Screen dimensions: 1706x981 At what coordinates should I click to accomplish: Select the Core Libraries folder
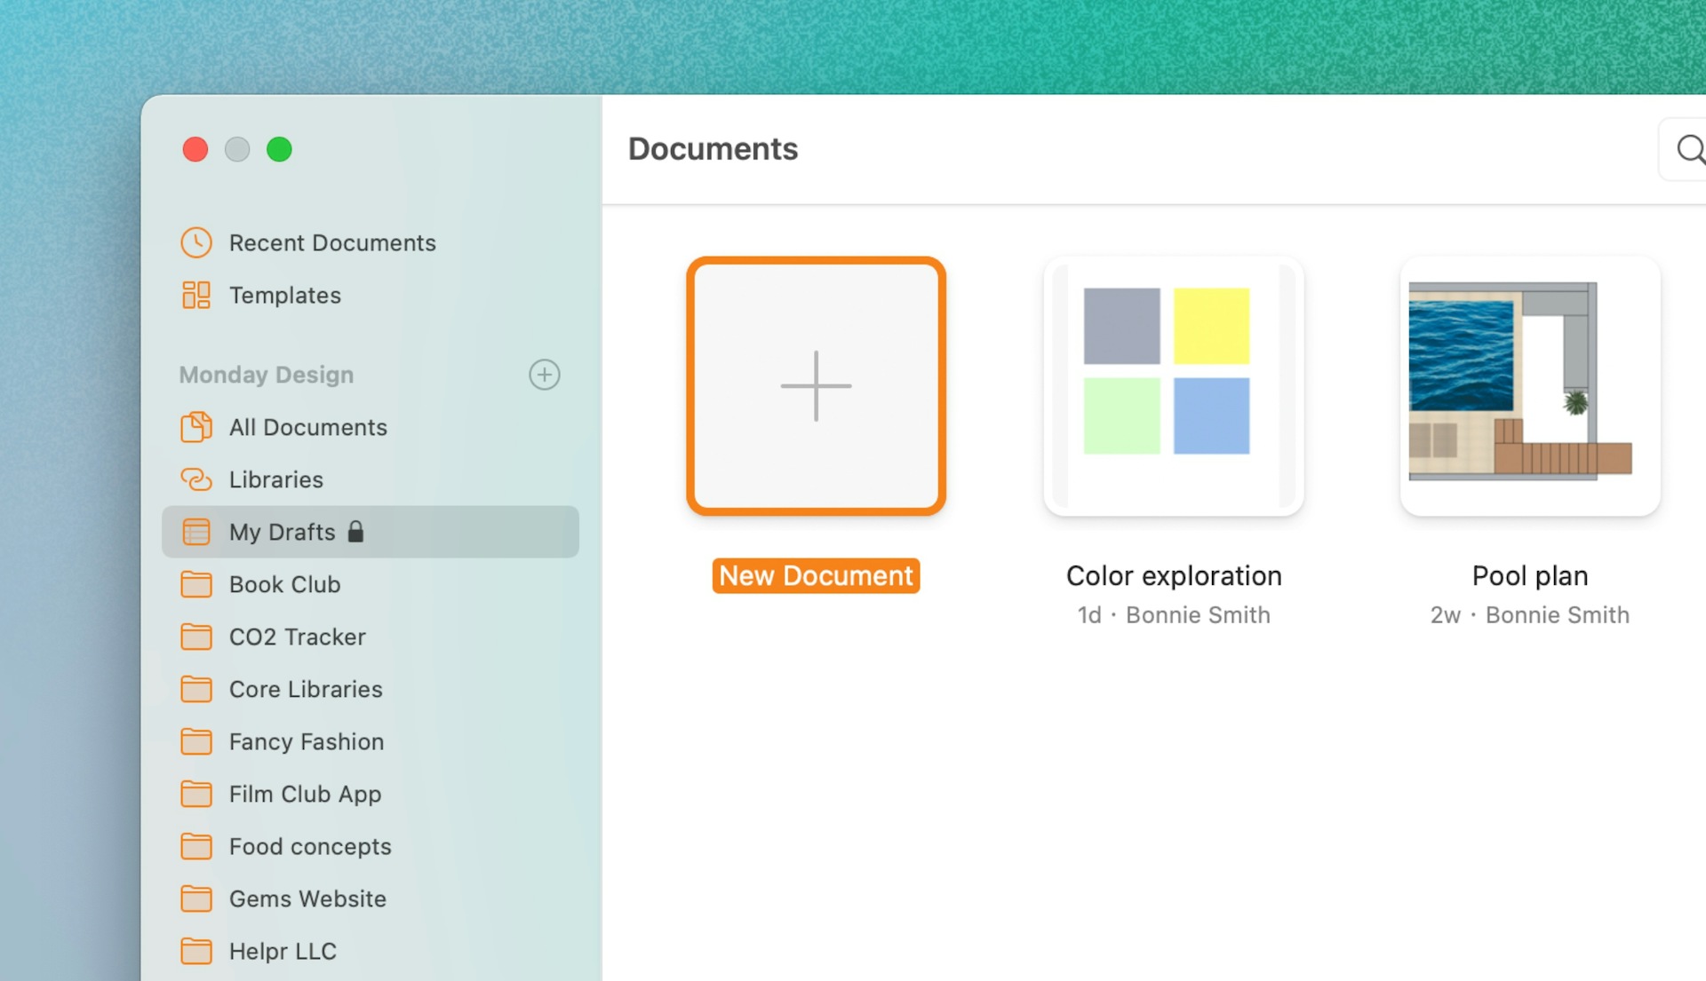point(306,689)
